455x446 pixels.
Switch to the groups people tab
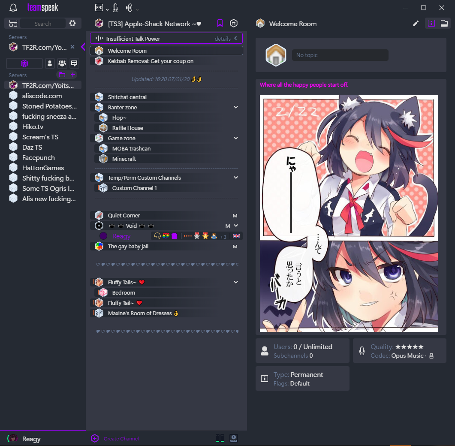[x=62, y=63]
